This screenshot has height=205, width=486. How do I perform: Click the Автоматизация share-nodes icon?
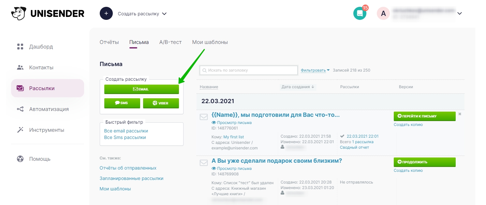[x=20, y=109]
